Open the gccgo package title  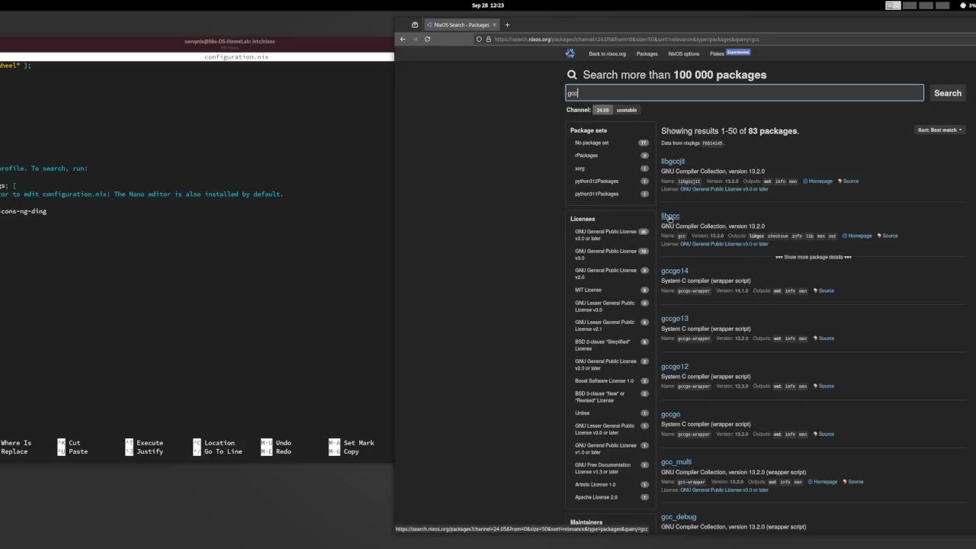point(670,414)
